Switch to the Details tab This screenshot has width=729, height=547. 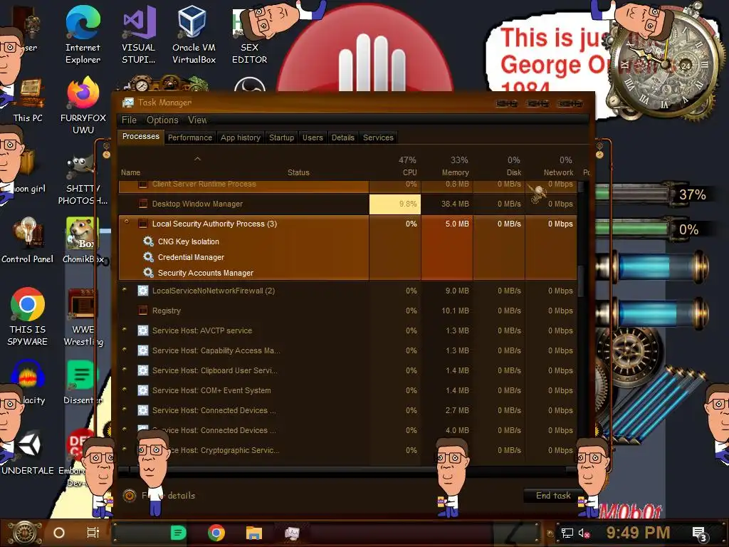342,137
